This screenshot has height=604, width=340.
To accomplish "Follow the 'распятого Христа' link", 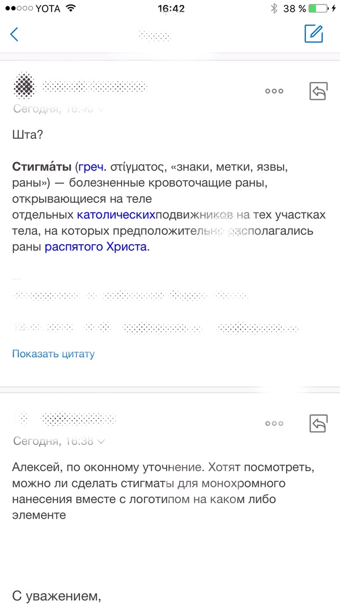I will [96, 246].
